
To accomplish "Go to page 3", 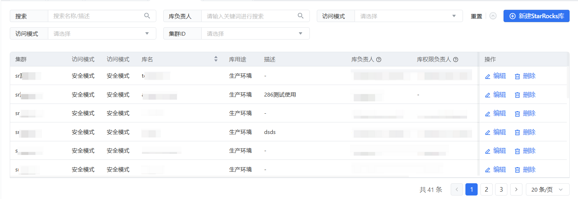I will pos(501,190).
